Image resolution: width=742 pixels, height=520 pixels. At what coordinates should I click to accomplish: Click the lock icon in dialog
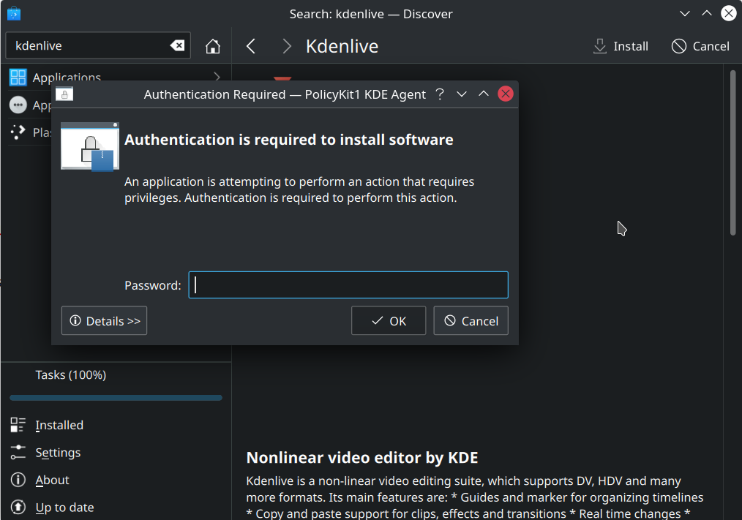(89, 147)
